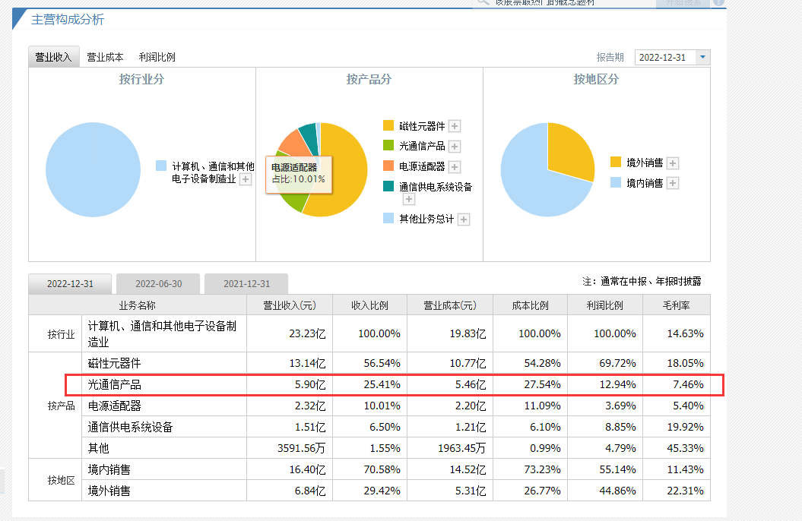Switch to the 营业收入 tab
This screenshot has height=521, width=802.
coord(54,57)
